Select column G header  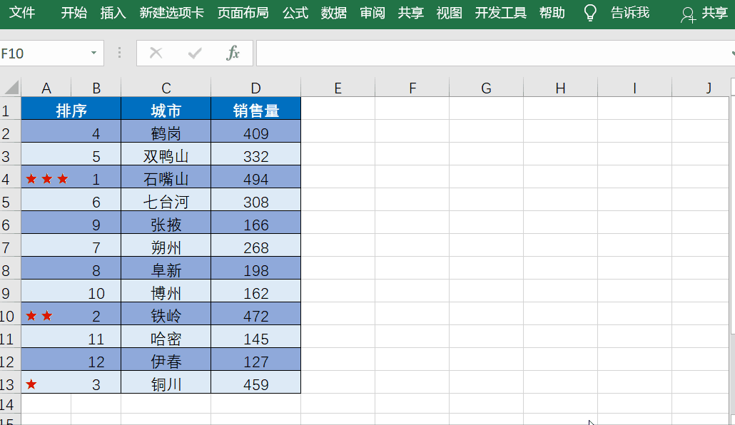click(x=486, y=88)
